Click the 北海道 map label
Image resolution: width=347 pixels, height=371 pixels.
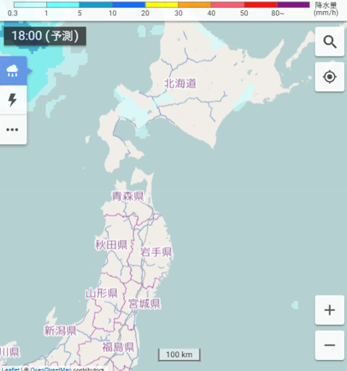(180, 84)
